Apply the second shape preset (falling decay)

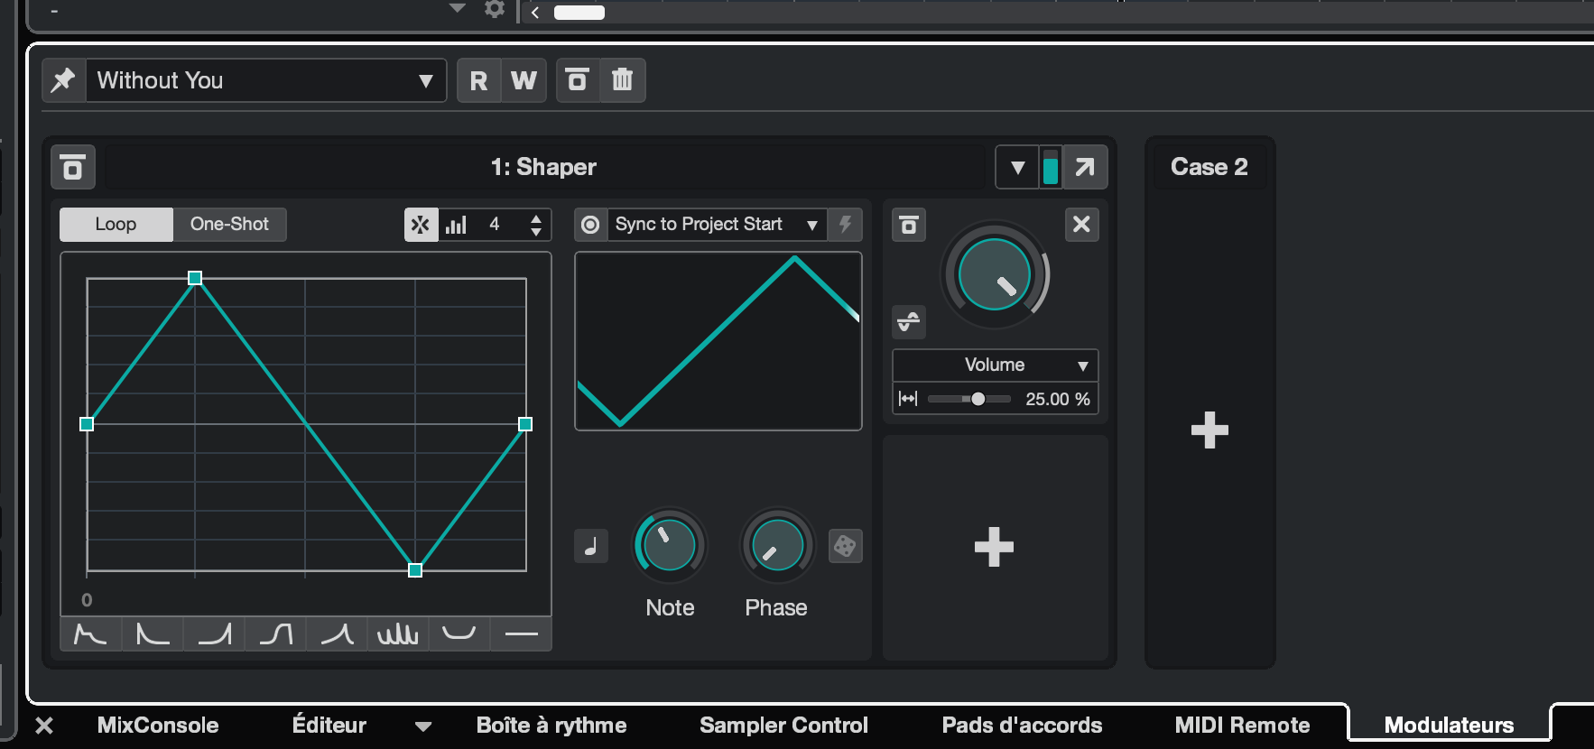point(153,634)
